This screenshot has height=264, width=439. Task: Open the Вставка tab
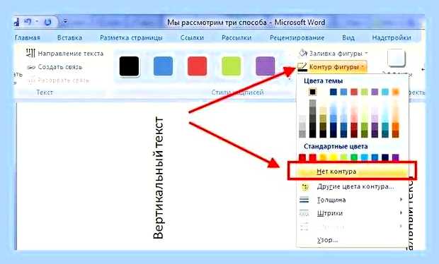click(x=69, y=37)
